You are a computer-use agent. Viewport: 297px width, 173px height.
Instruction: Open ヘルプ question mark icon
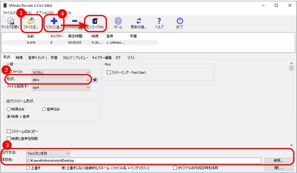point(159,23)
